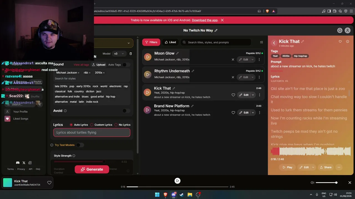The height and width of the screenshot is (199, 355).
Task: Cancel the Rhythm Underneath generation
Action: coord(233,77)
